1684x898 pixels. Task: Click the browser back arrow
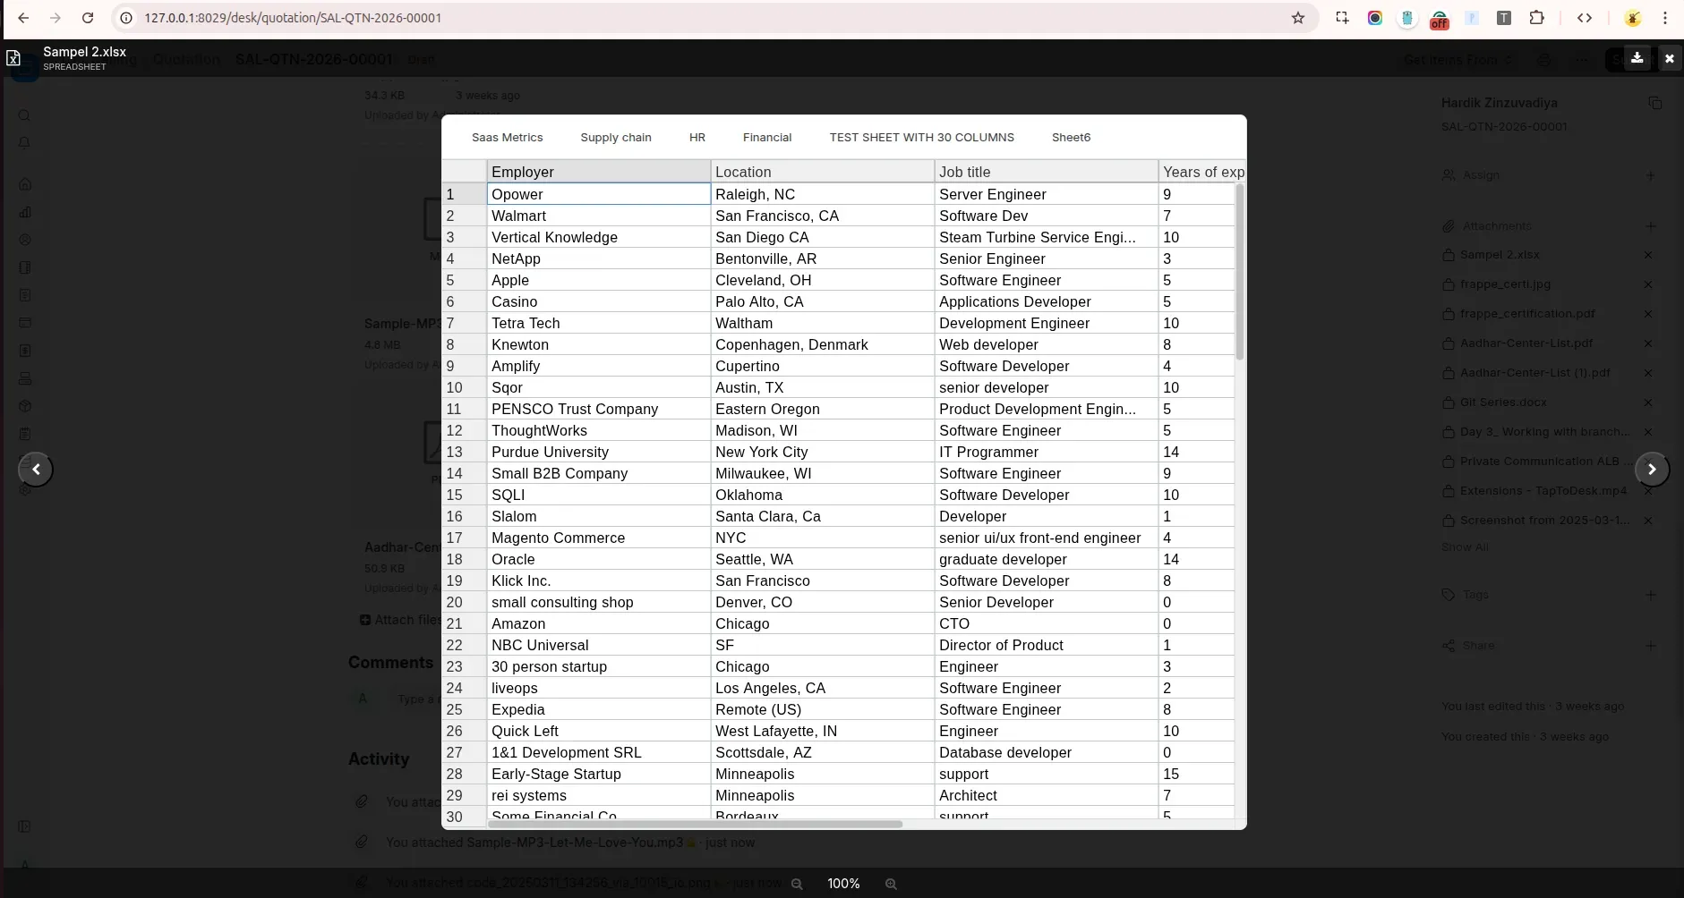click(23, 18)
